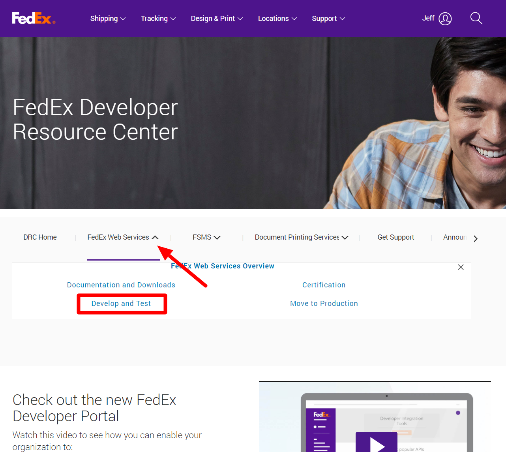The width and height of the screenshot is (506, 452).
Task: Expand Document Printing Services
Action: pos(301,237)
